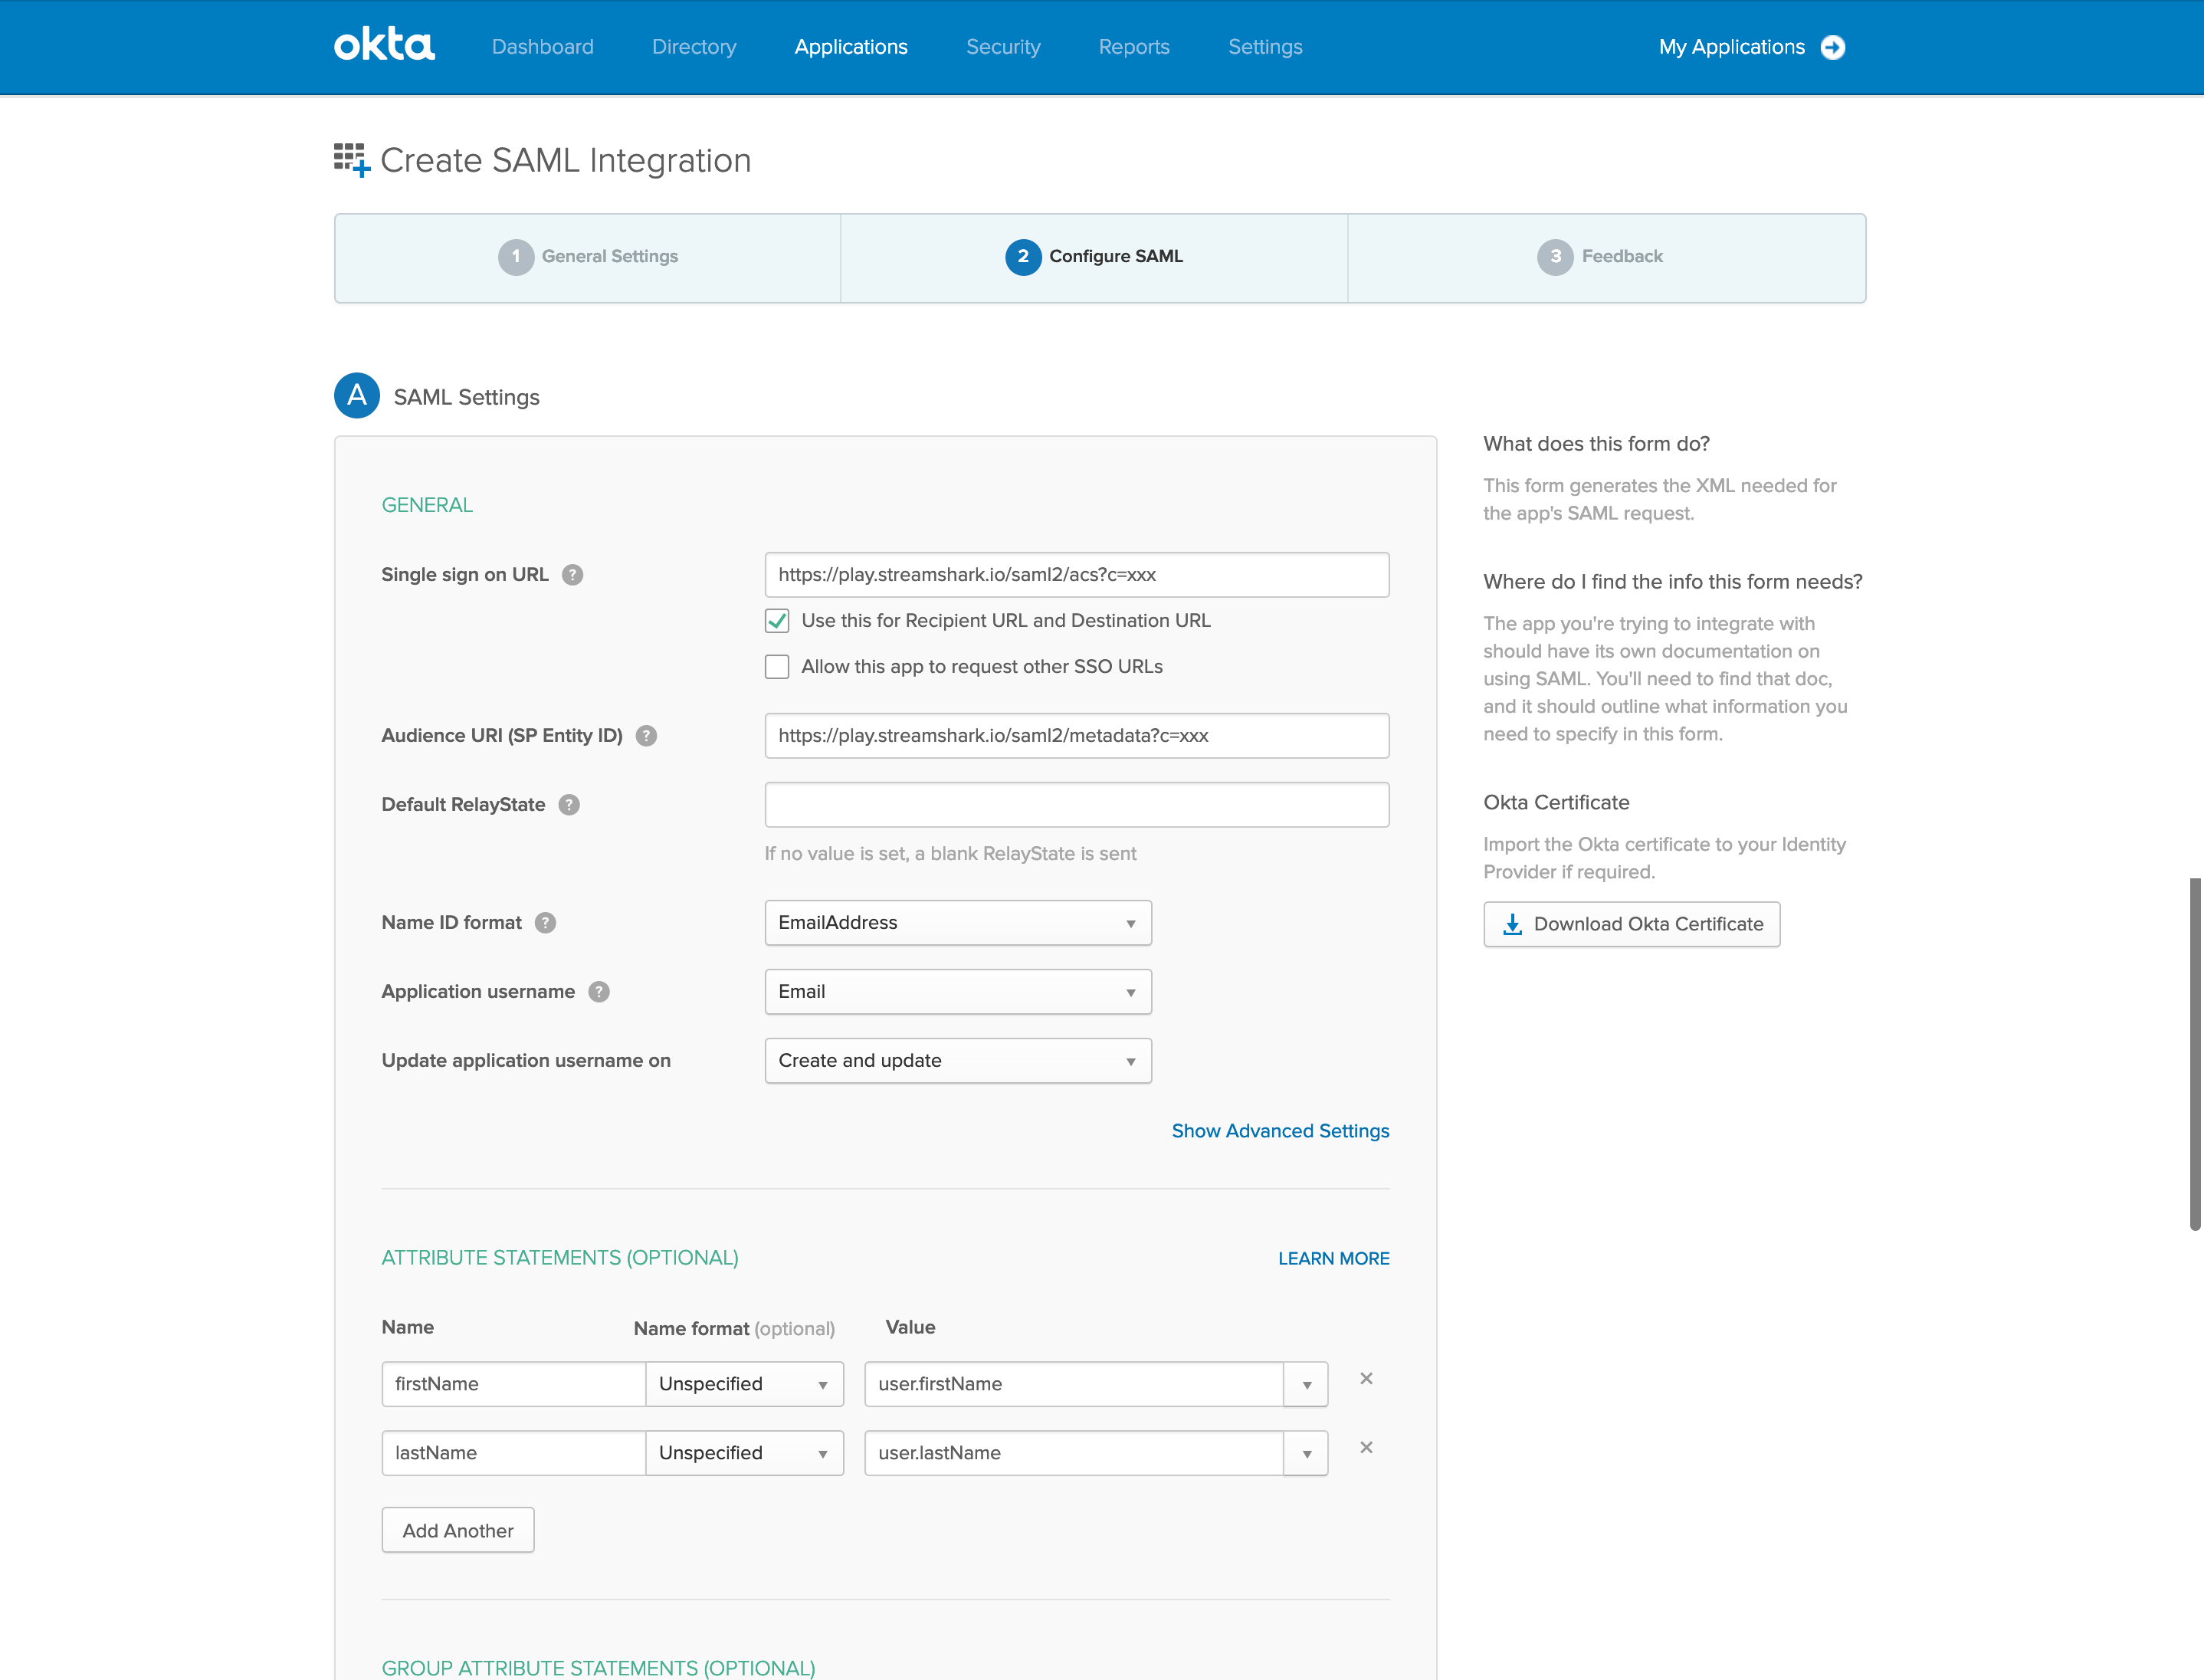
Task: Open help for Name ID format
Action: [x=545, y=923]
